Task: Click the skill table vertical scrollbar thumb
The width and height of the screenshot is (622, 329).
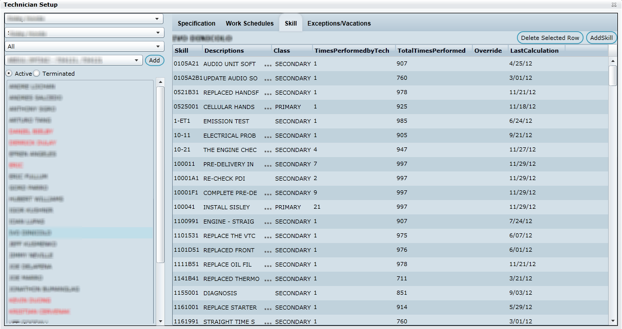Action: pos(613,76)
